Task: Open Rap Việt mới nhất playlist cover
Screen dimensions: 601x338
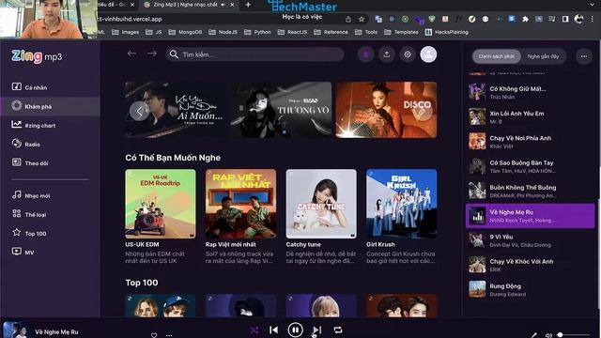Action: (240, 204)
